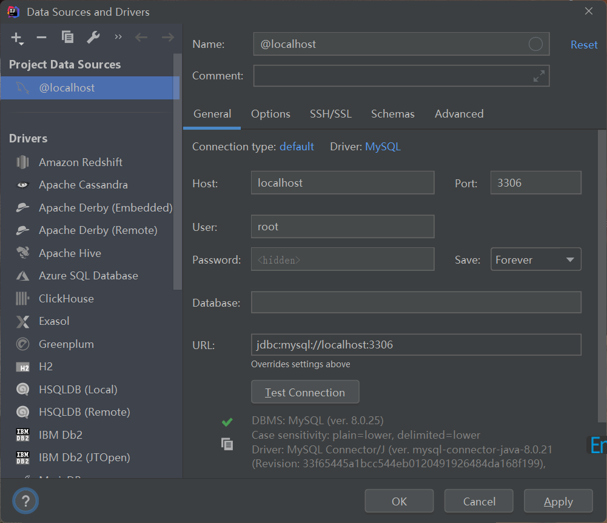Click the Apache Cassandra eye icon
607x523 pixels.
pyautogui.click(x=22, y=185)
